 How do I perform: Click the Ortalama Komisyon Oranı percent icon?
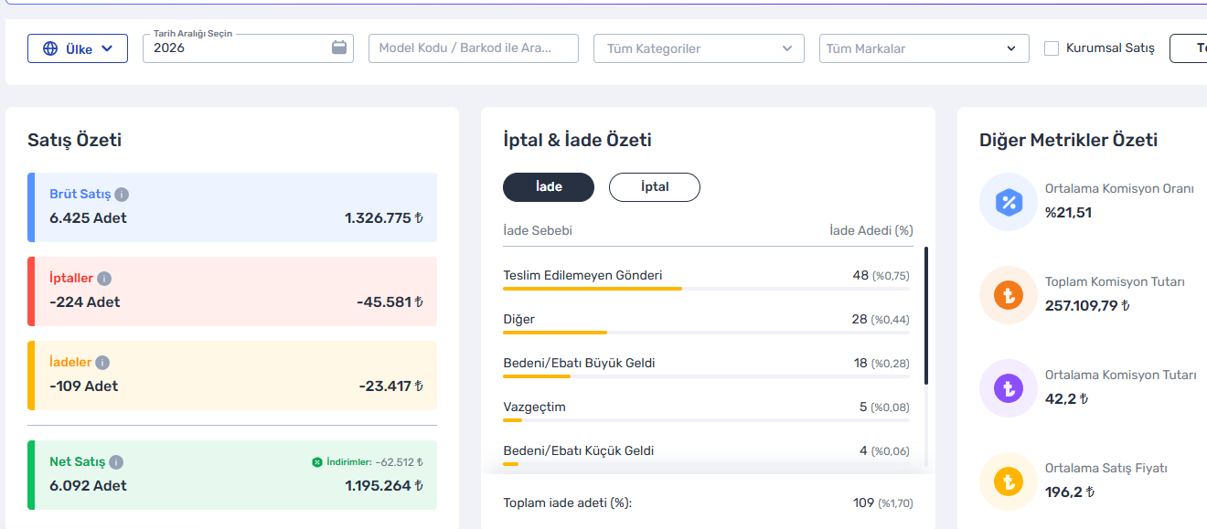click(1008, 202)
